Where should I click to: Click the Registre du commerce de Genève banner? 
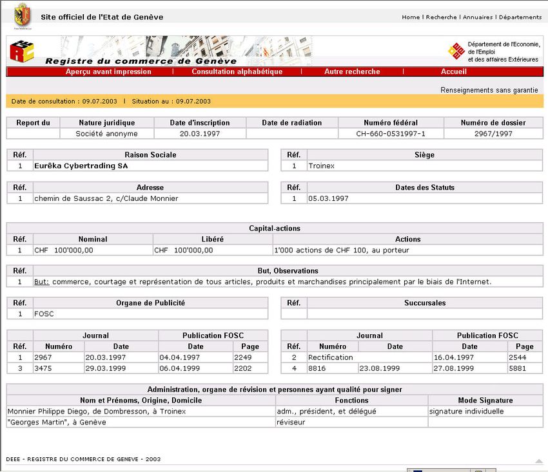tap(159, 51)
